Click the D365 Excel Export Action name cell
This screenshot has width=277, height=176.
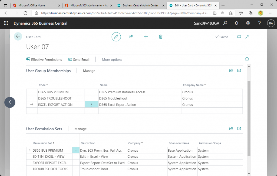point(140,105)
